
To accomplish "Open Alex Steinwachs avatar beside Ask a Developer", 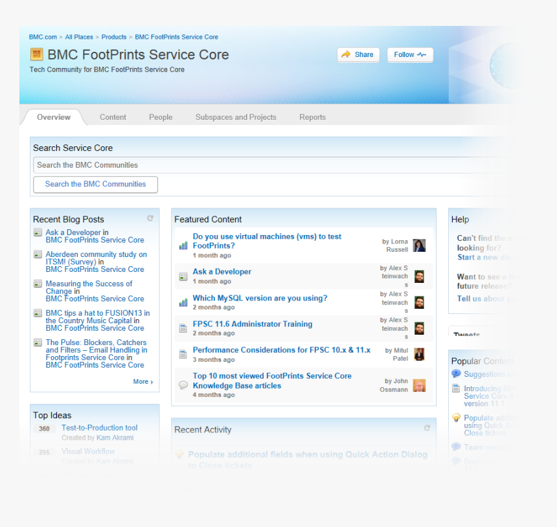I will point(419,276).
